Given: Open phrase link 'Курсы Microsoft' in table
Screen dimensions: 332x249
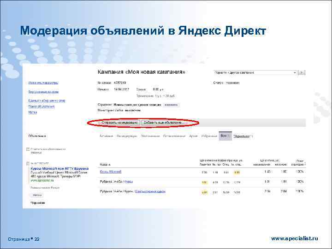Looking at the screenshot, I should click(x=111, y=172).
